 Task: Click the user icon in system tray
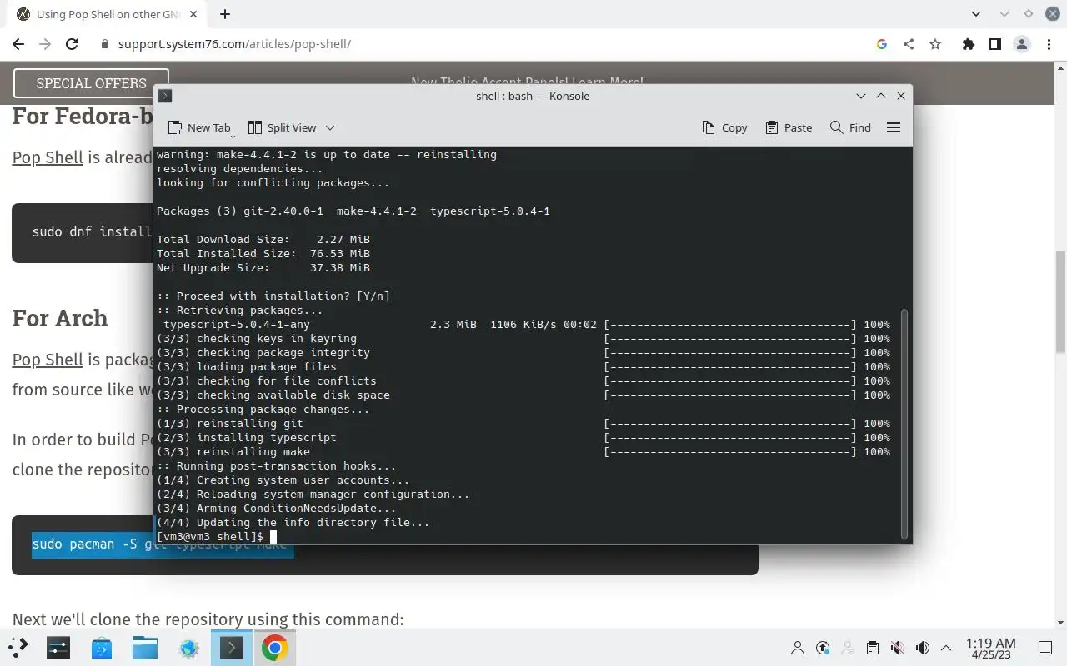[798, 648]
